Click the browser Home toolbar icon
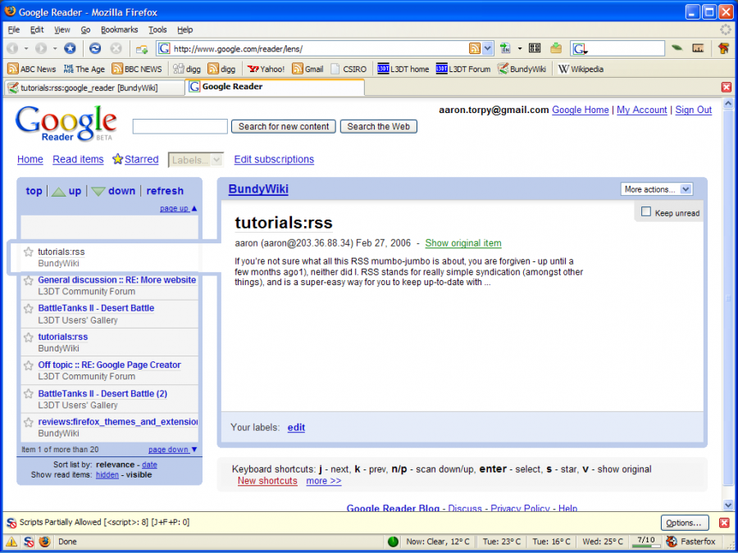Screen dimensions: 738x553 [71, 48]
